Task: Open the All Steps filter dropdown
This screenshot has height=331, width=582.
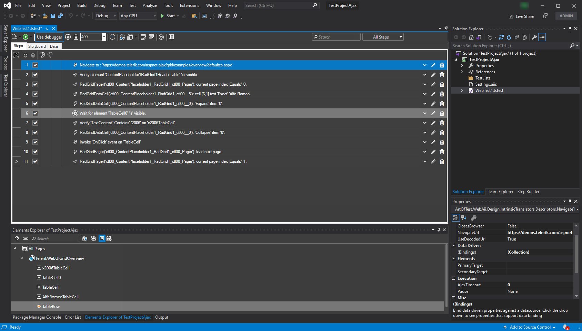Action: click(x=383, y=37)
